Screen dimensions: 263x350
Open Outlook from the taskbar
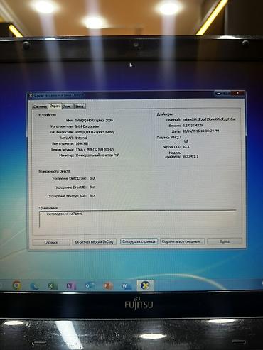coord(90,285)
